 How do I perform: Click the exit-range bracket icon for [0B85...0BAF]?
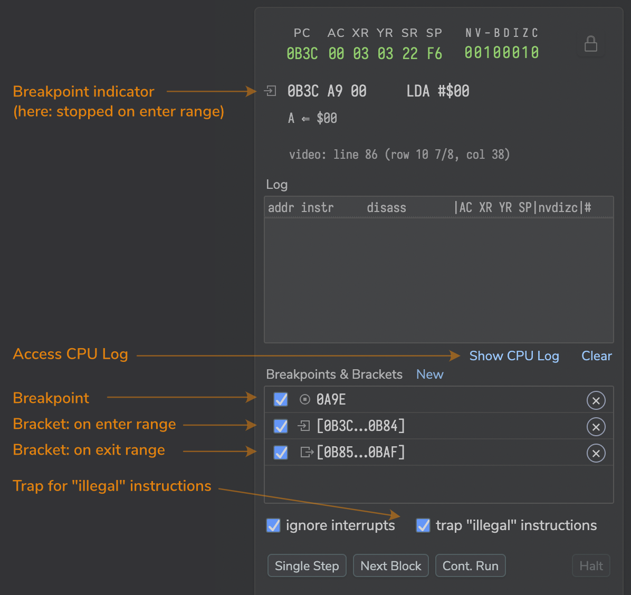tap(307, 452)
